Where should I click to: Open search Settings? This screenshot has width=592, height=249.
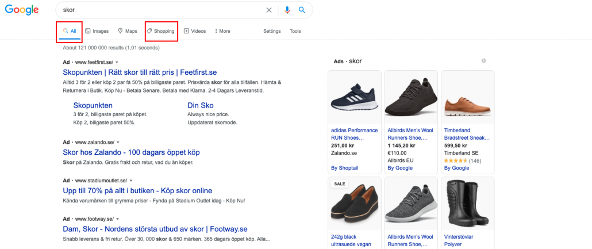pos(272,31)
